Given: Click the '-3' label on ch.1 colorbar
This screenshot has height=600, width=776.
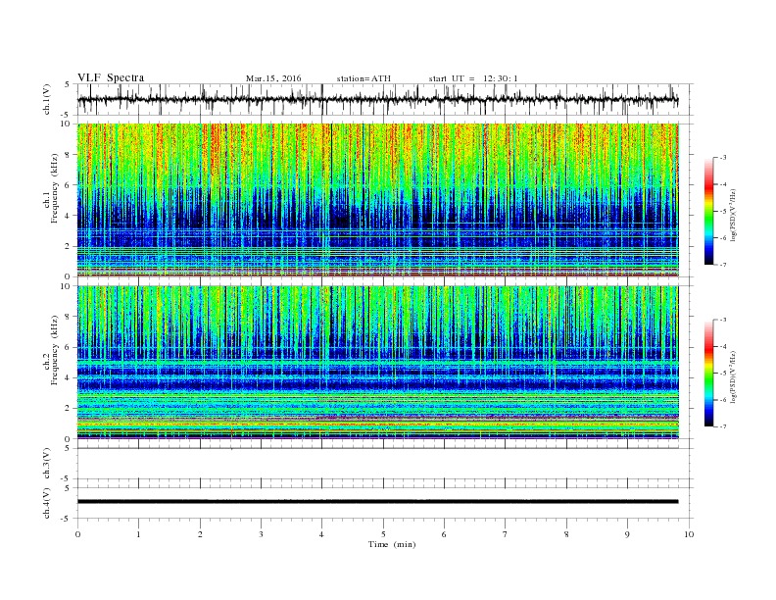Looking at the screenshot, I should coord(722,158).
